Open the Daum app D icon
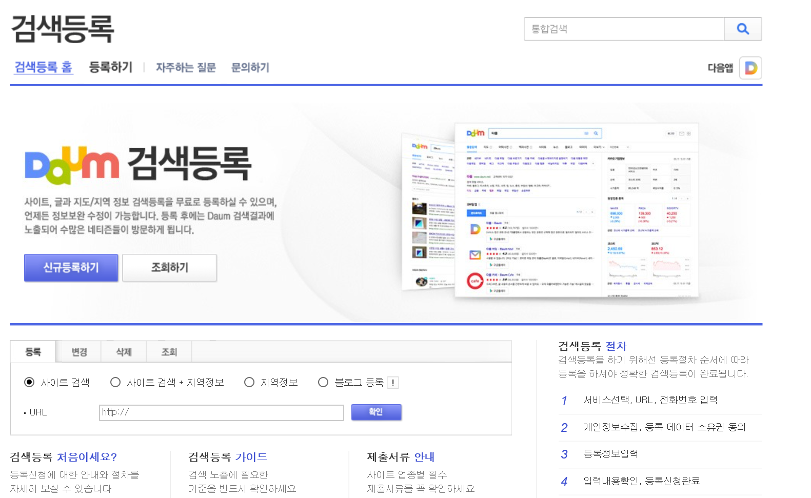 pyautogui.click(x=750, y=68)
